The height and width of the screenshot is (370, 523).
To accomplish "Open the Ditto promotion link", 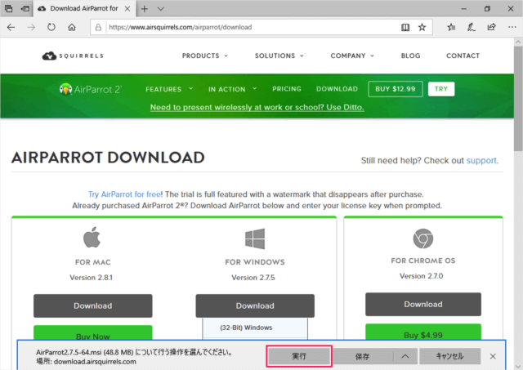I will (257, 107).
